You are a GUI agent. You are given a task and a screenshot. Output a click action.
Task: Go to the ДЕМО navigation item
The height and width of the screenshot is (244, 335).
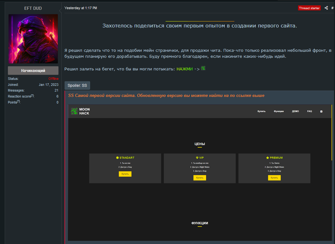pyautogui.click(x=295, y=111)
